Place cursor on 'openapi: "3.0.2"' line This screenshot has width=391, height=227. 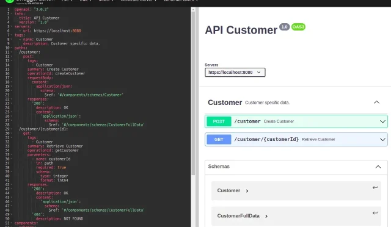point(31,10)
